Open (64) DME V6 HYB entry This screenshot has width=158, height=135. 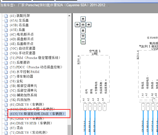point(31,123)
